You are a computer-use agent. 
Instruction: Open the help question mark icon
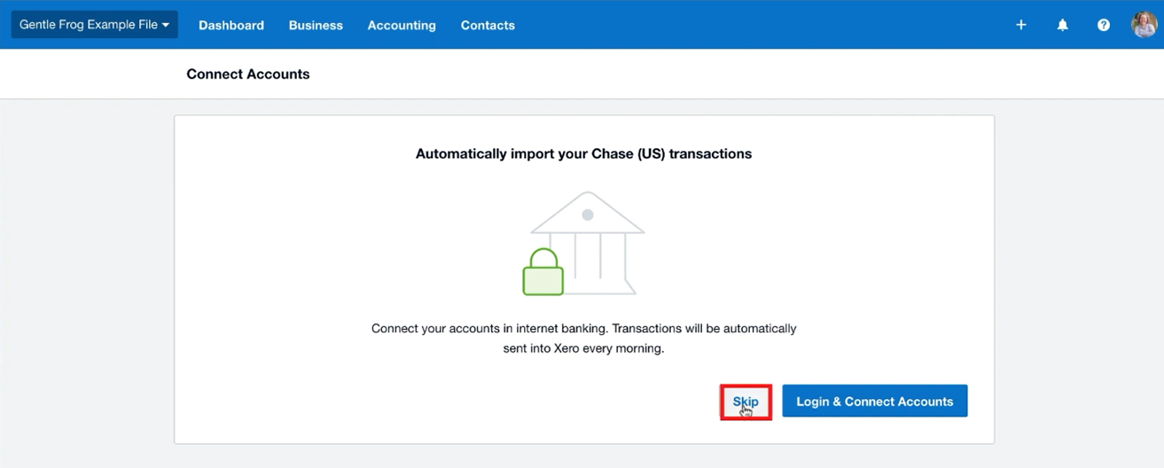point(1104,25)
